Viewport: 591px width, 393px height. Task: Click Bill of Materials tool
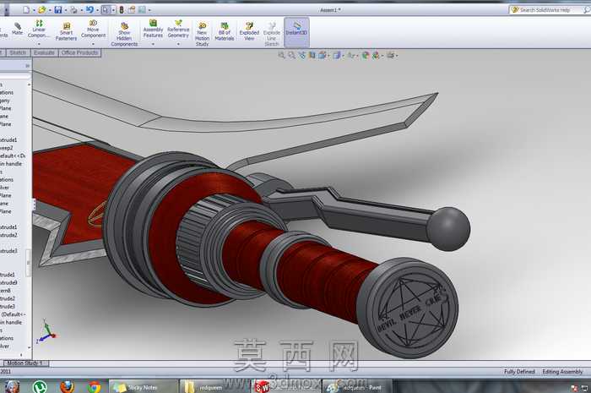click(x=225, y=31)
